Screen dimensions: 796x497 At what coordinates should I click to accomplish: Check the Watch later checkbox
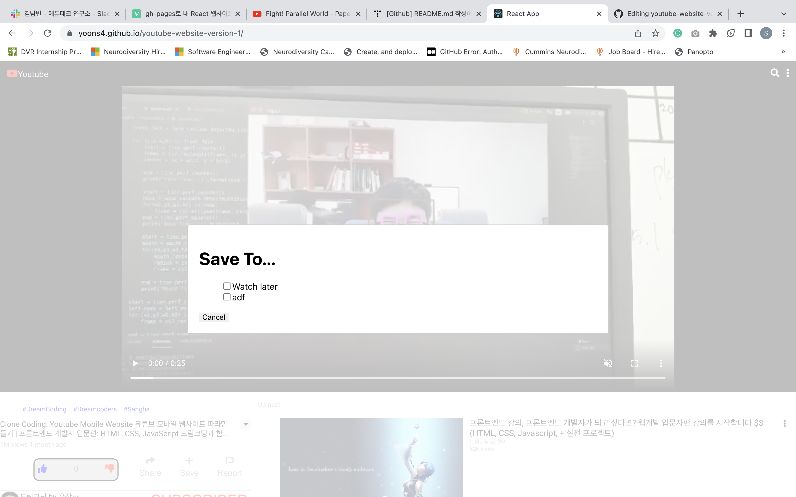[227, 286]
